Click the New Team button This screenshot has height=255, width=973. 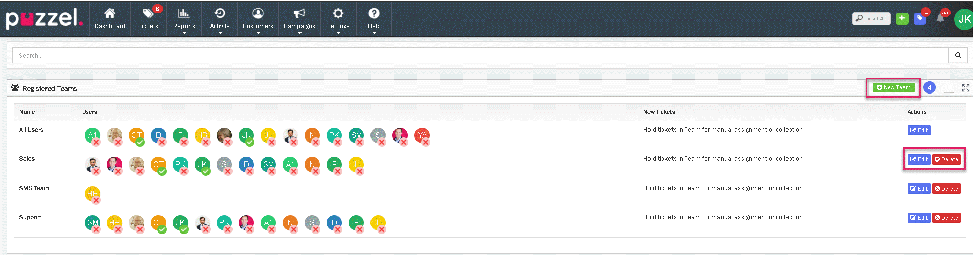(x=893, y=87)
